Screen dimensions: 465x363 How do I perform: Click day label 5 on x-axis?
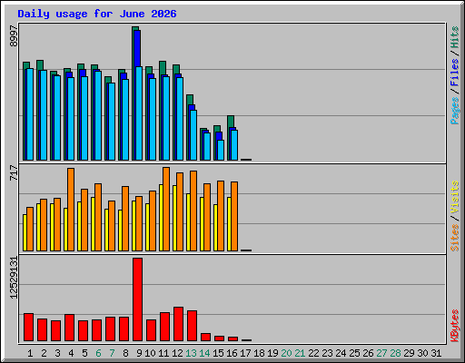pos(84,353)
